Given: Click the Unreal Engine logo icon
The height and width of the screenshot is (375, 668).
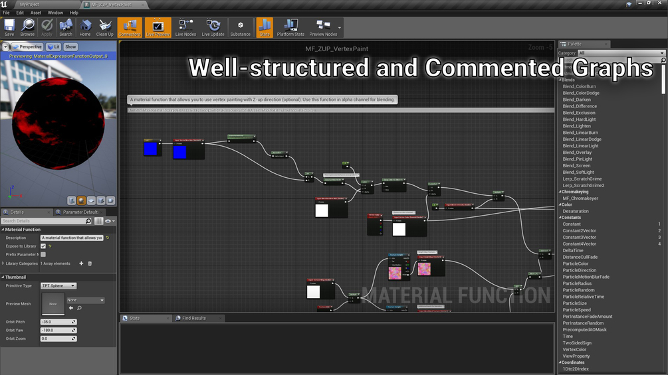Looking at the screenshot, I should pyautogui.click(x=4, y=4).
